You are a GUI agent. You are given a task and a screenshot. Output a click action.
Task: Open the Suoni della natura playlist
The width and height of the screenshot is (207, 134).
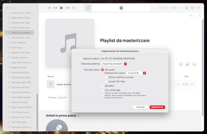click(19, 97)
